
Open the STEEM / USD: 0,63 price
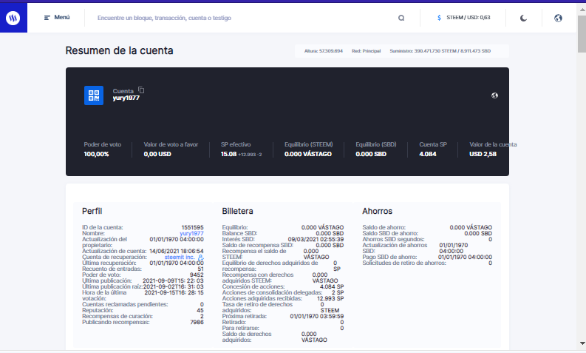[x=469, y=18]
